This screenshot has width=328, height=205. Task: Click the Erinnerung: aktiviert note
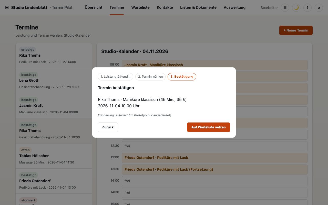pyautogui.click(x=135, y=115)
